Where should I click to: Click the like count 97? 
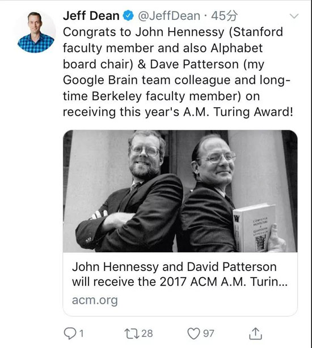point(209,334)
